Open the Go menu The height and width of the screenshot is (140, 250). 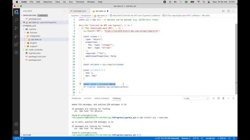tap(64, 2)
